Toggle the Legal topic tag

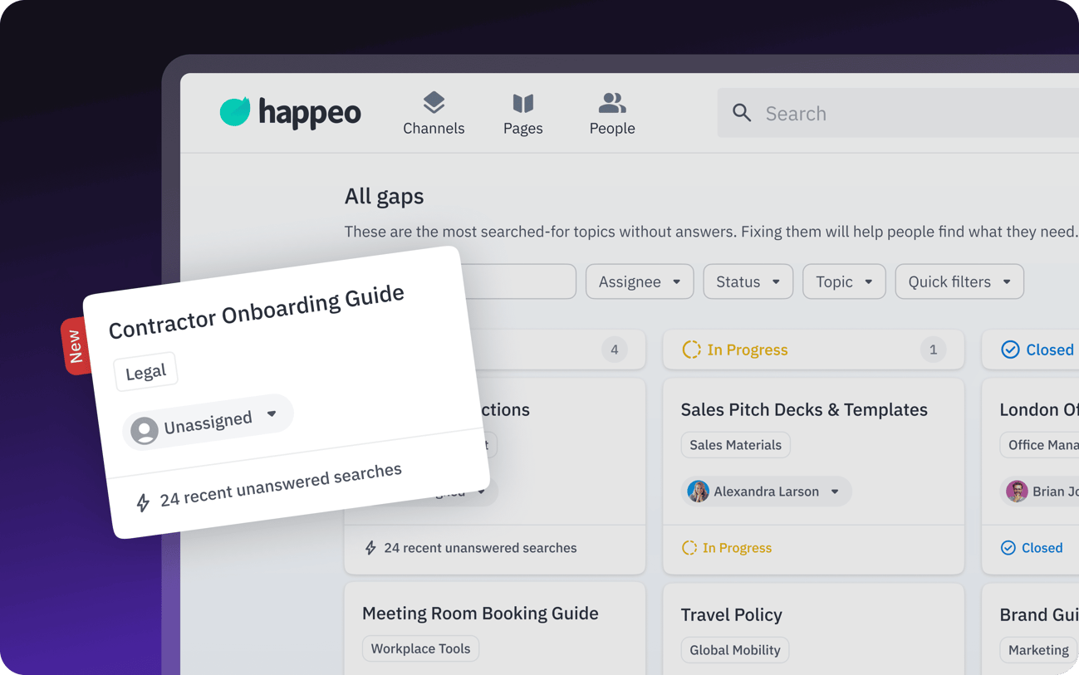tap(145, 371)
